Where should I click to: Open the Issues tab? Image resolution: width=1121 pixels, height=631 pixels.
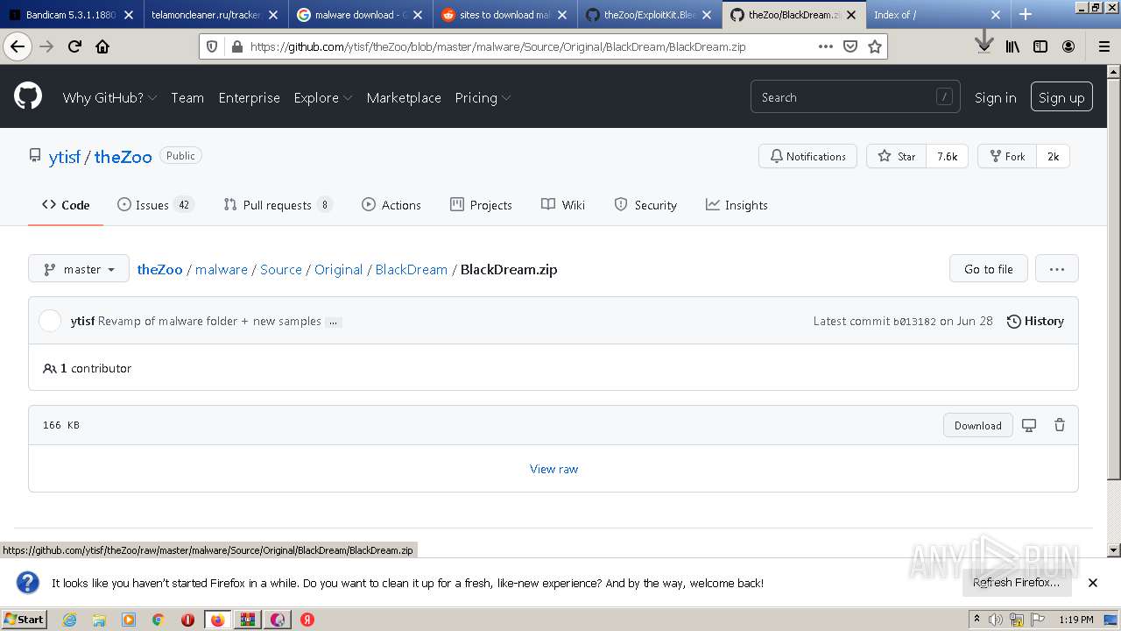(x=155, y=205)
